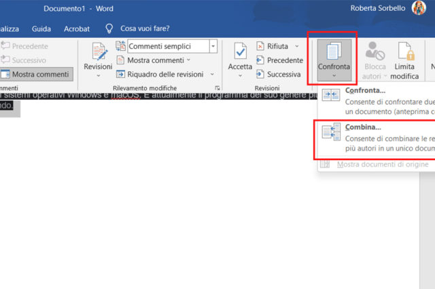The height and width of the screenshot is (289, 435).
Task: Click the Confronta... menu entry icon
Action: point(331,95)
